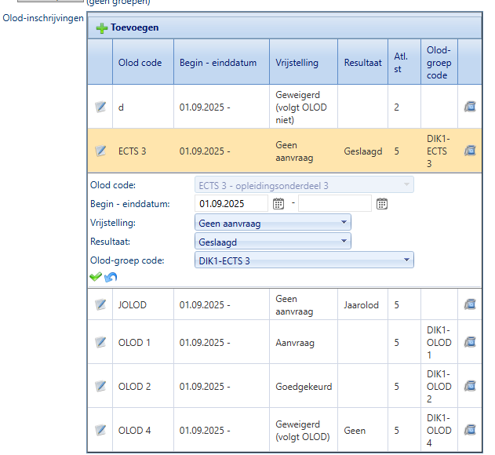Click the edit pencil for JOLOD
Viewport: 495px width, 455px height.
click(x=100, y=304)
